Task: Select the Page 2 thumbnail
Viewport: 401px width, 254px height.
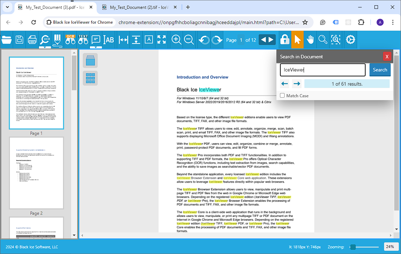Action: (x=36, y=173)
